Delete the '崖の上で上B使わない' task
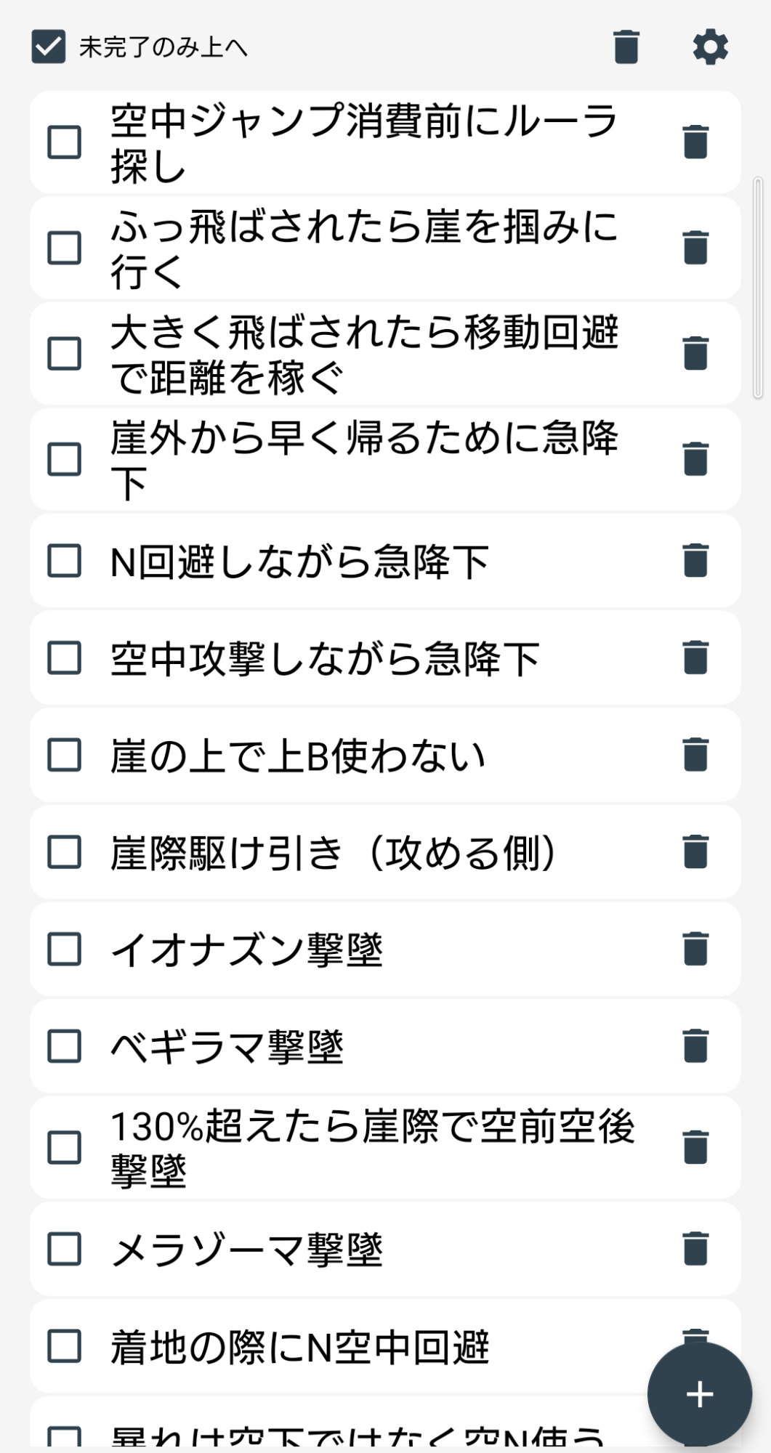 click(x=695, y=755)
